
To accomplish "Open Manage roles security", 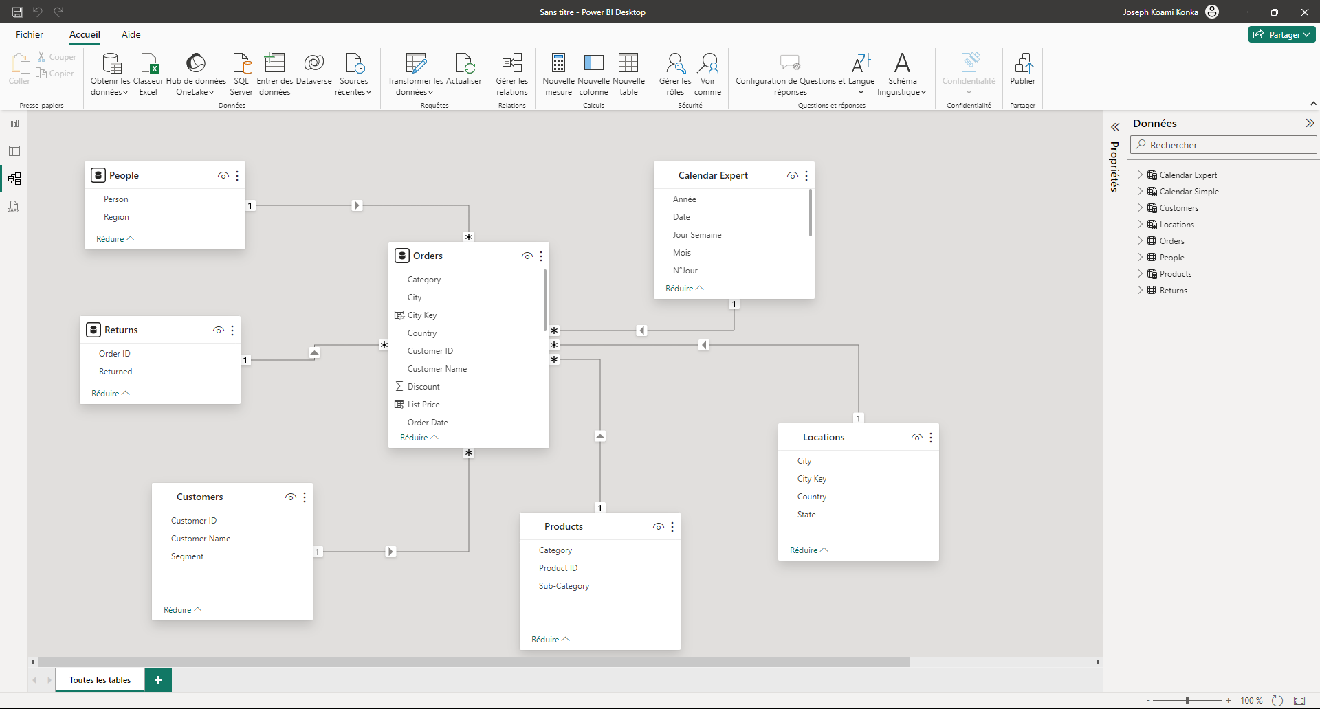I will 675,74.
